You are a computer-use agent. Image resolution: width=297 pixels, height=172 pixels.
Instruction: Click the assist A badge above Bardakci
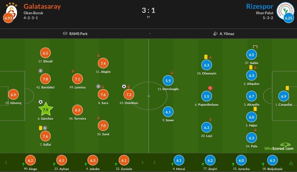coord(41,71)
